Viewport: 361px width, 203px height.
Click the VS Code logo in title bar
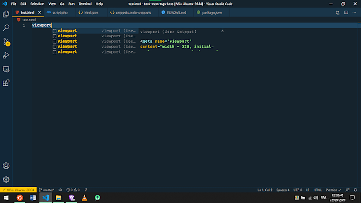[x=5, y=4]
